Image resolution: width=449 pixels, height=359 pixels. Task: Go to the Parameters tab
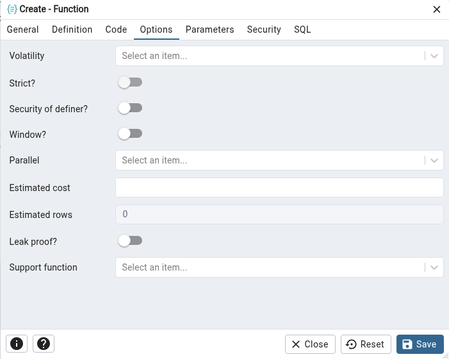210,29
